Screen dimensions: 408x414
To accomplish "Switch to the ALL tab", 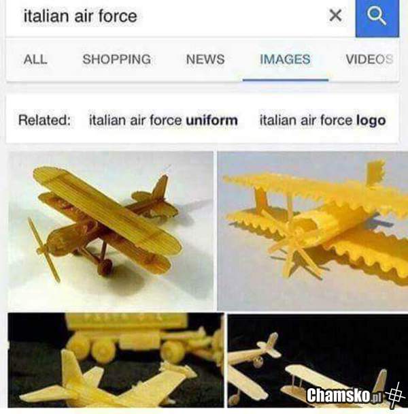I will coord(35,59).
